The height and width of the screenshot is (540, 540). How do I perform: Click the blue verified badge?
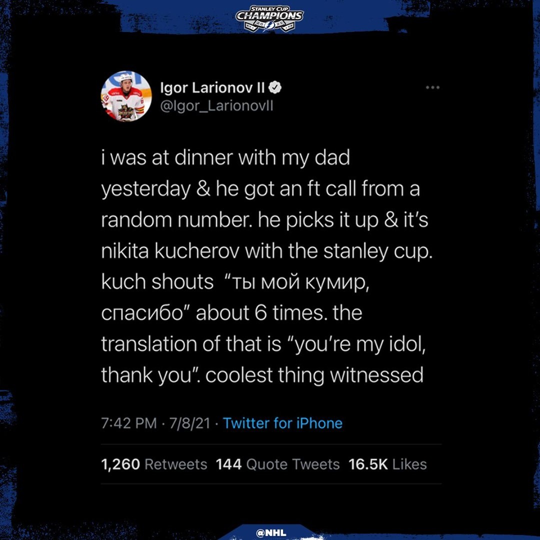click(x=275, y=88)
